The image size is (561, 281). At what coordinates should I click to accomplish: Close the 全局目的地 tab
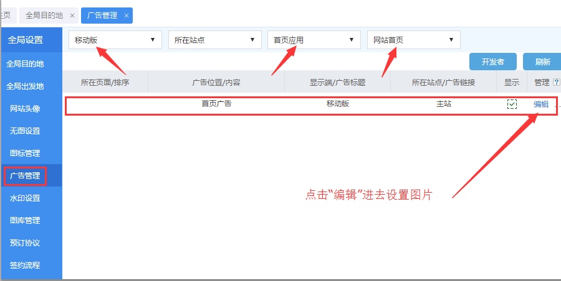[x=72, y=16]
